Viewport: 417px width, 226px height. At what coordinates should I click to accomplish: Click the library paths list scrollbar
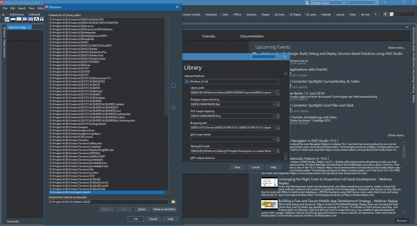[166, 106]
